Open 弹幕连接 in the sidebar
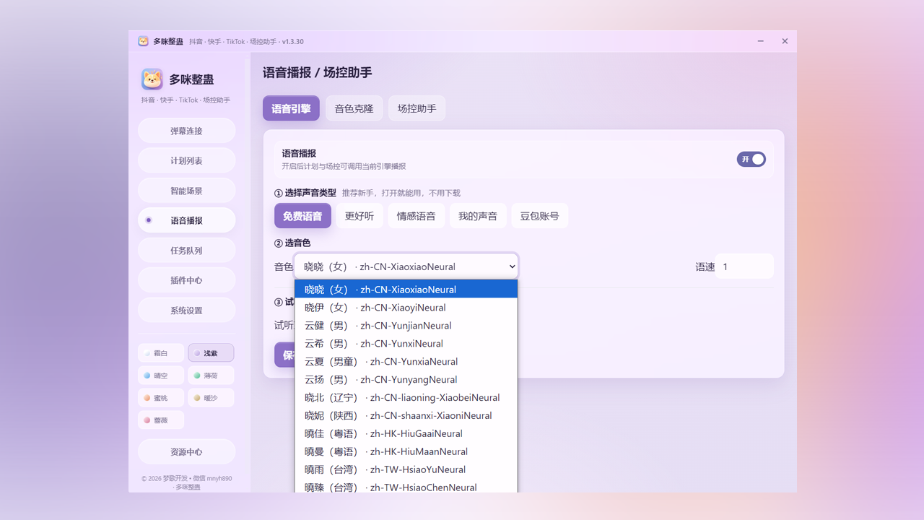Screen dimensions: 924x520 pos(187,131)
